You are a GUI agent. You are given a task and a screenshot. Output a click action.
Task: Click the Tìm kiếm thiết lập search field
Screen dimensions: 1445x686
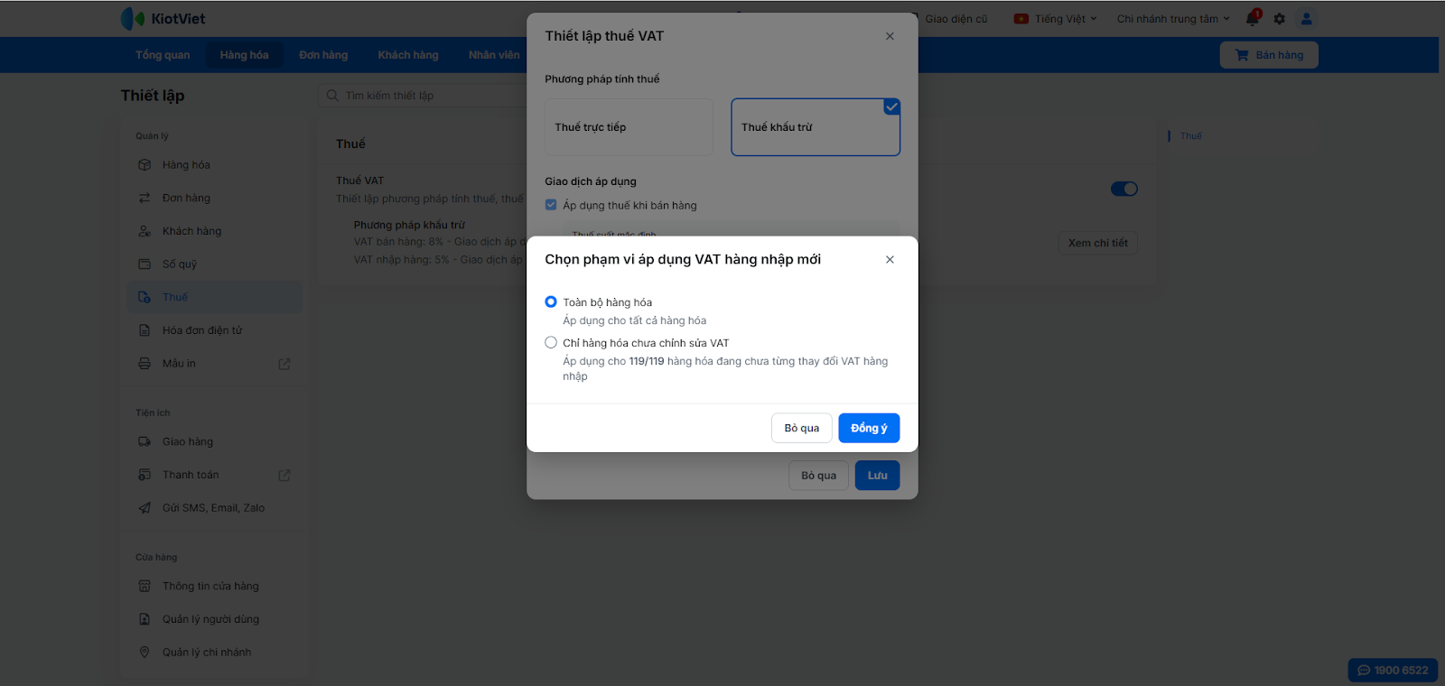[424, 96]
